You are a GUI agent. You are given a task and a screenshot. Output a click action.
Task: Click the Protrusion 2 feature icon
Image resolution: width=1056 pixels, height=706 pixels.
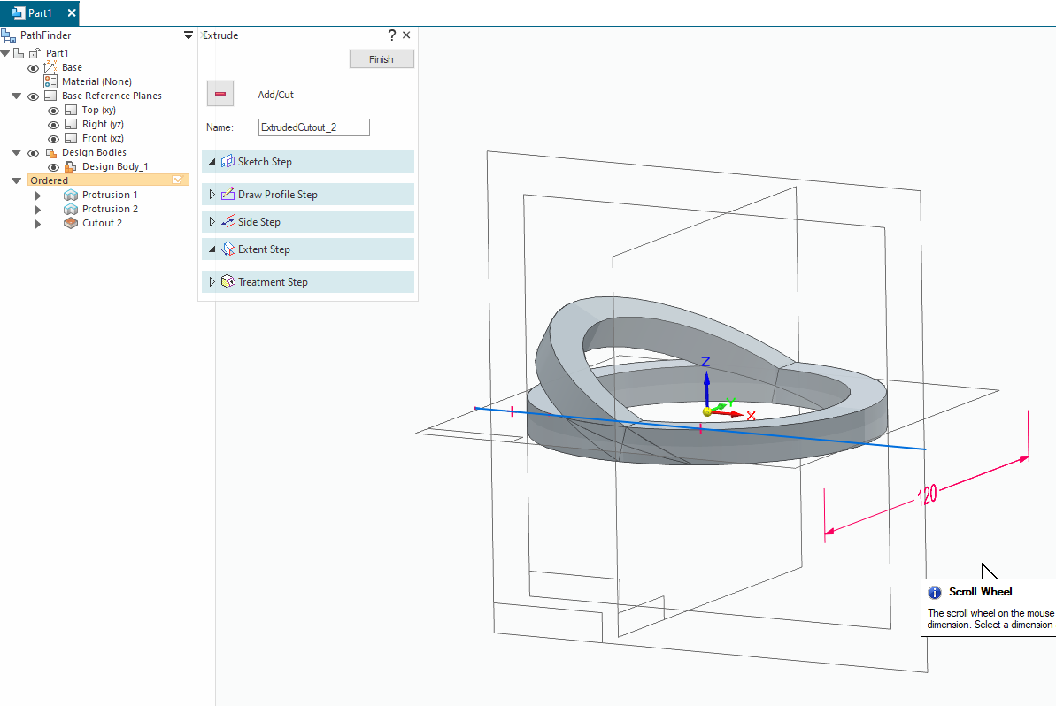[71, 209]
